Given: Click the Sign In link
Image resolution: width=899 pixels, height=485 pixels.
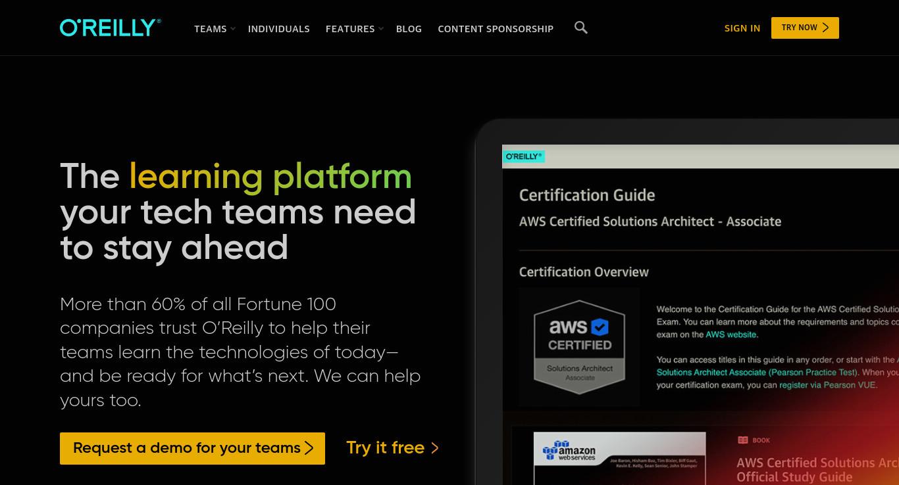Looking at the screenshot, I should click(x=742, y=28).
